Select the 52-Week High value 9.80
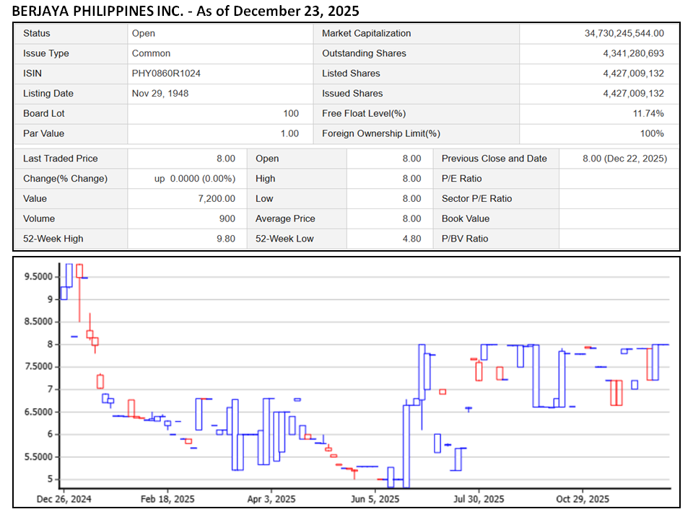Image resolution: width=693 pixels, height=522 pixels. tap(225, 239)
